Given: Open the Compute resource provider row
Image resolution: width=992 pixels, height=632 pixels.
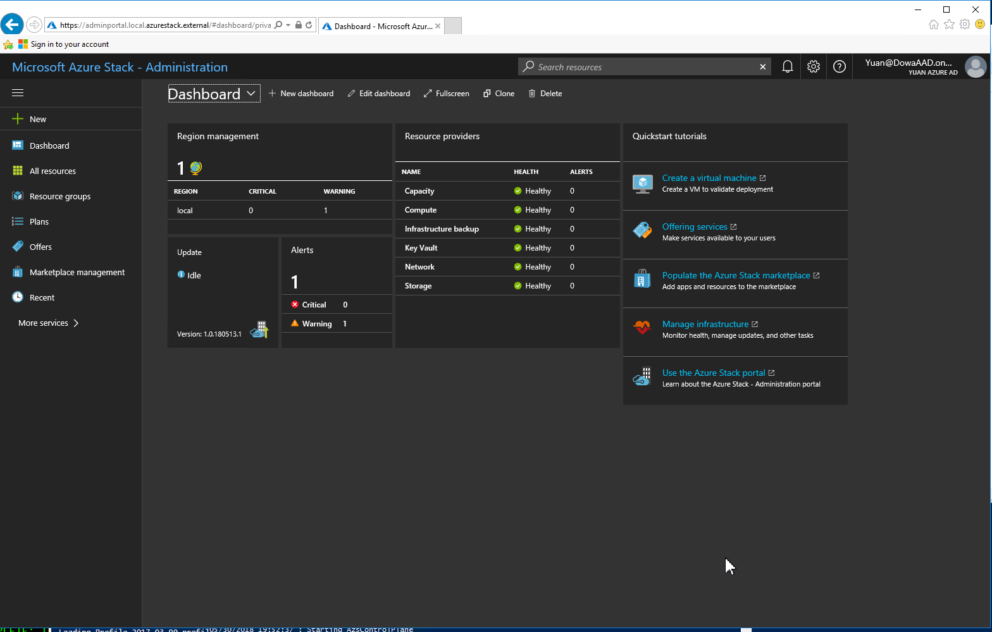Looking at the screenshot, I should pyautogui.click(x=507, y=210).
